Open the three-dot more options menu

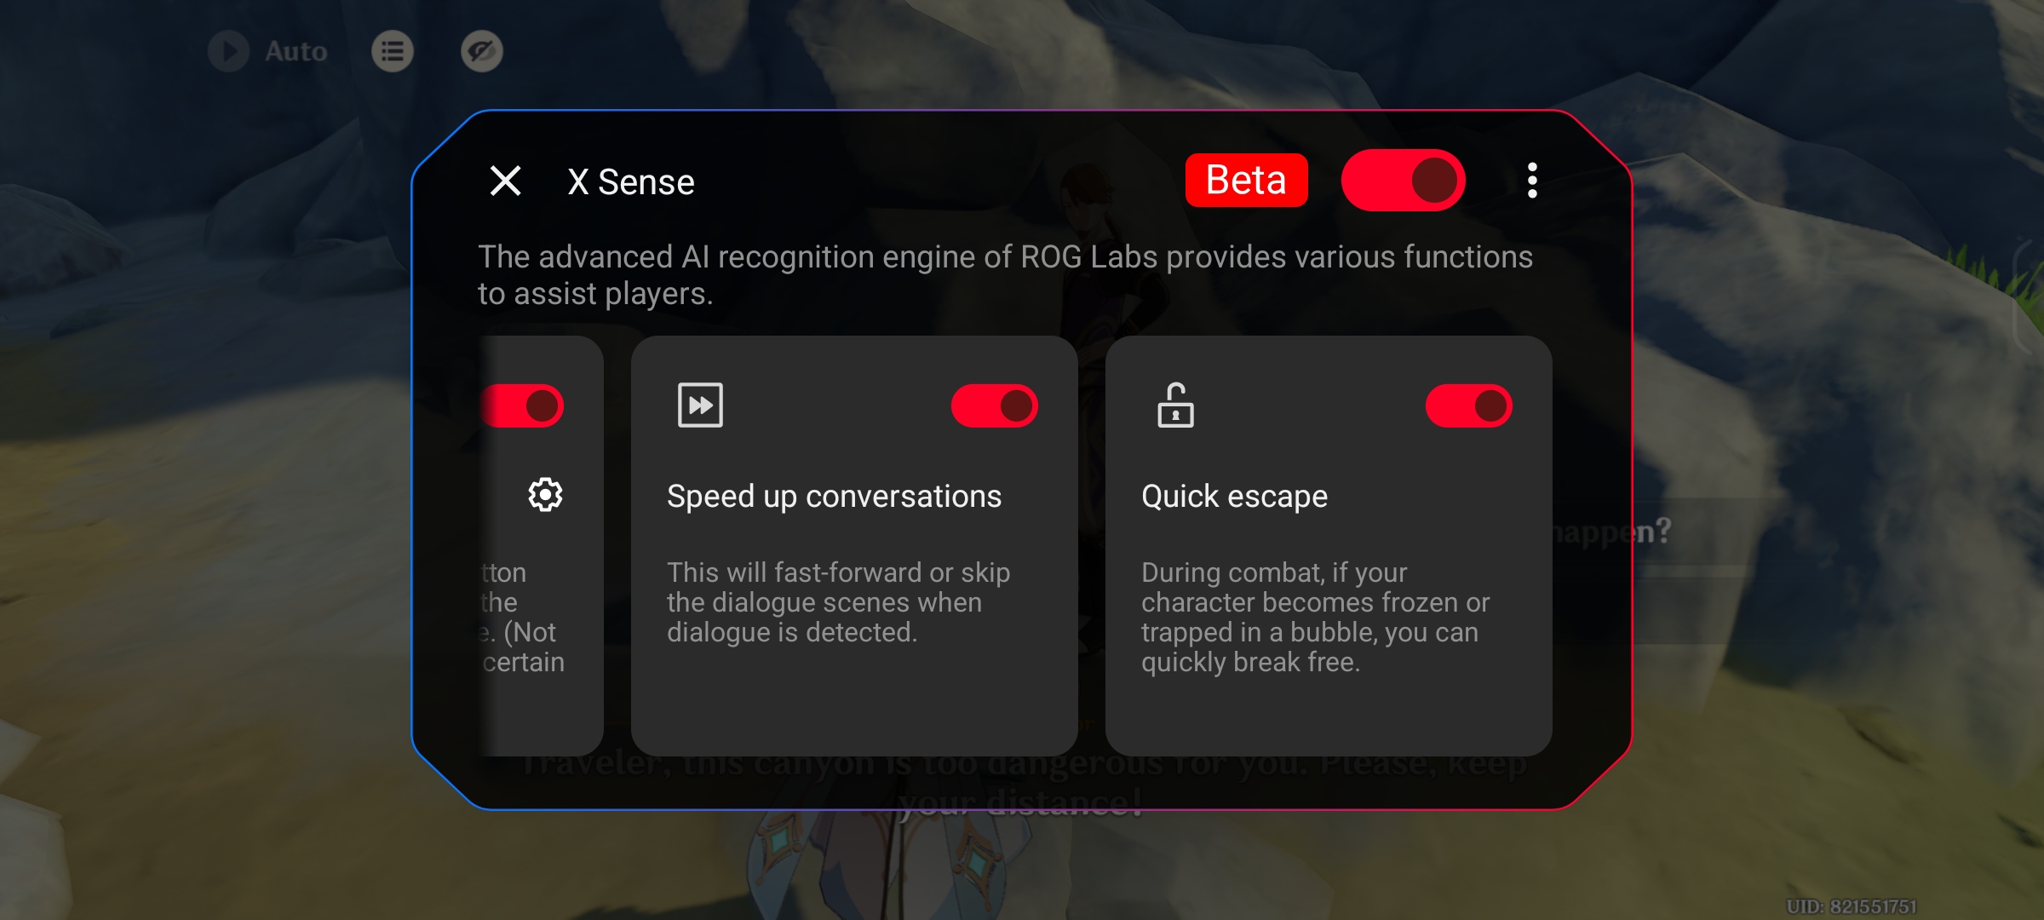click(1532, 181)
